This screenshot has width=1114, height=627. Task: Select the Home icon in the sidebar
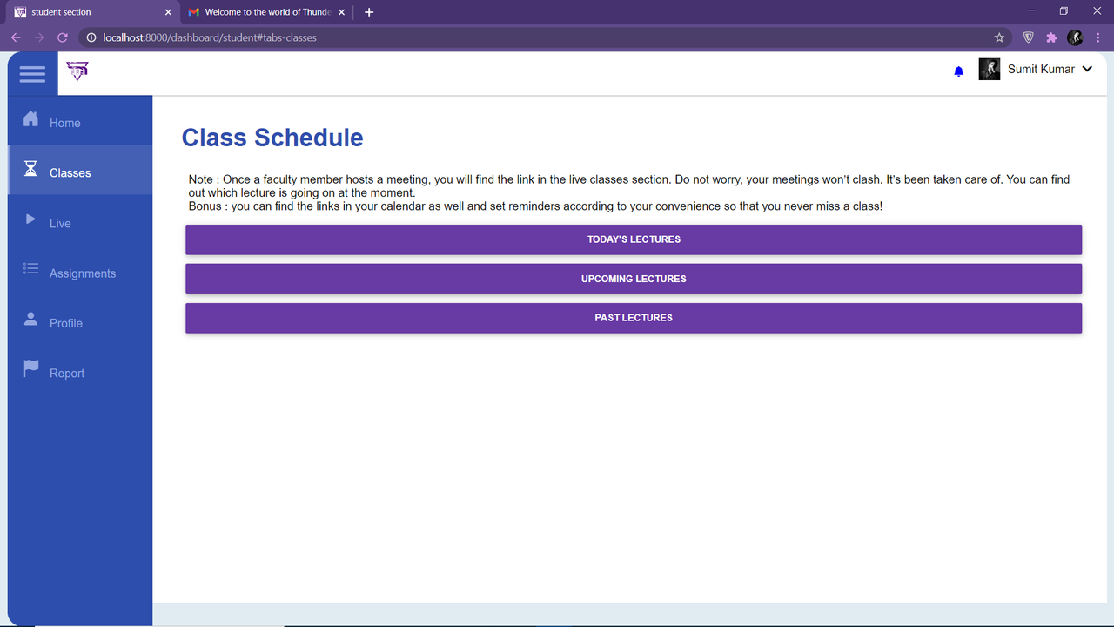31,120
